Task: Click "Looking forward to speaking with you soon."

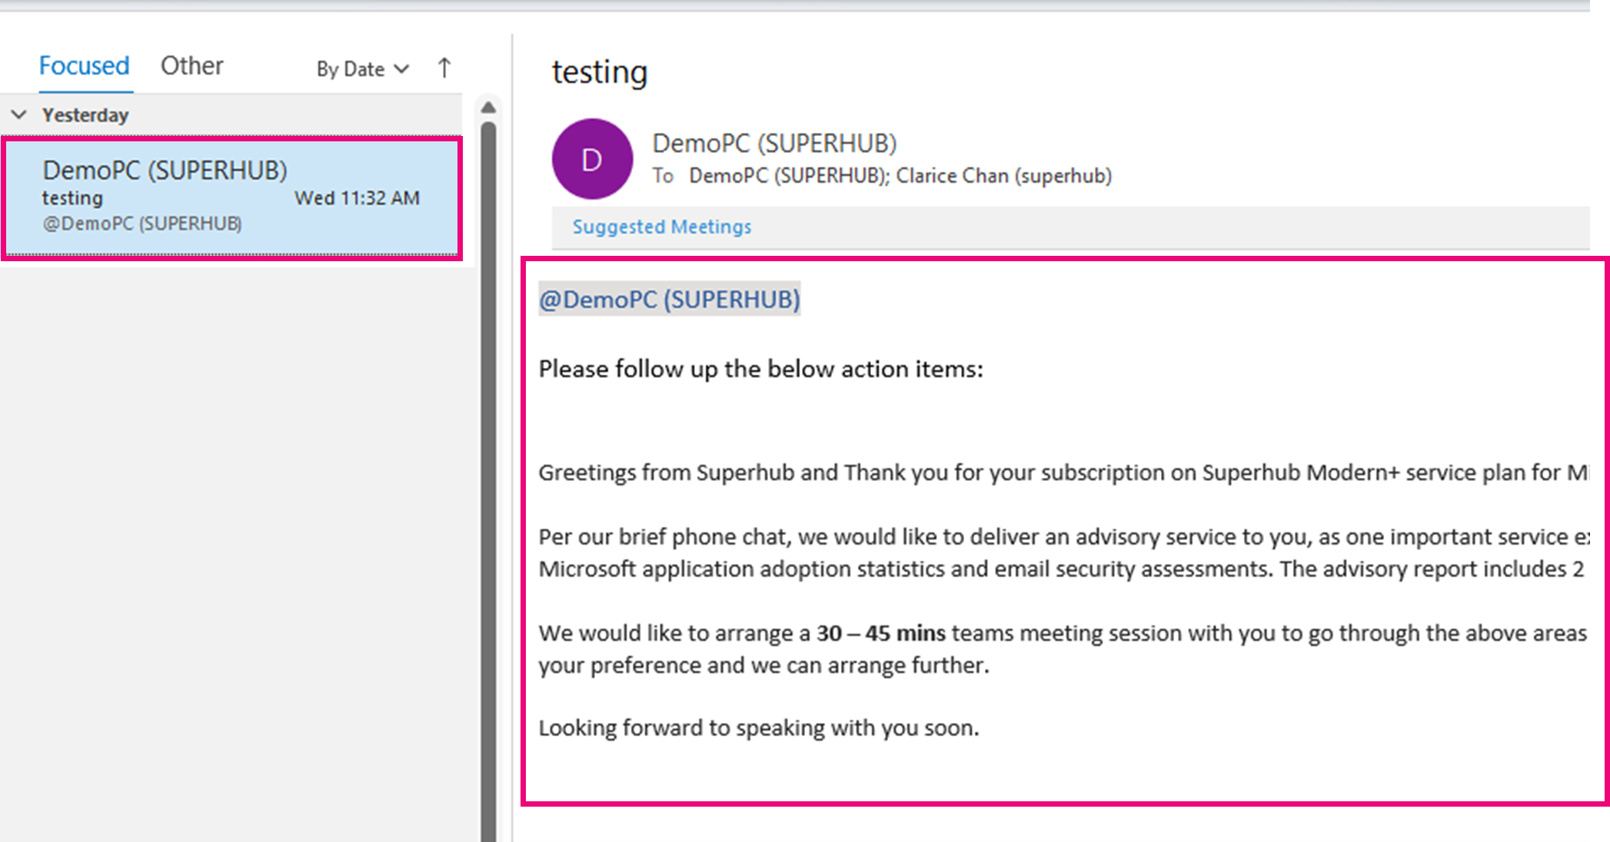Action: [759, 728]
